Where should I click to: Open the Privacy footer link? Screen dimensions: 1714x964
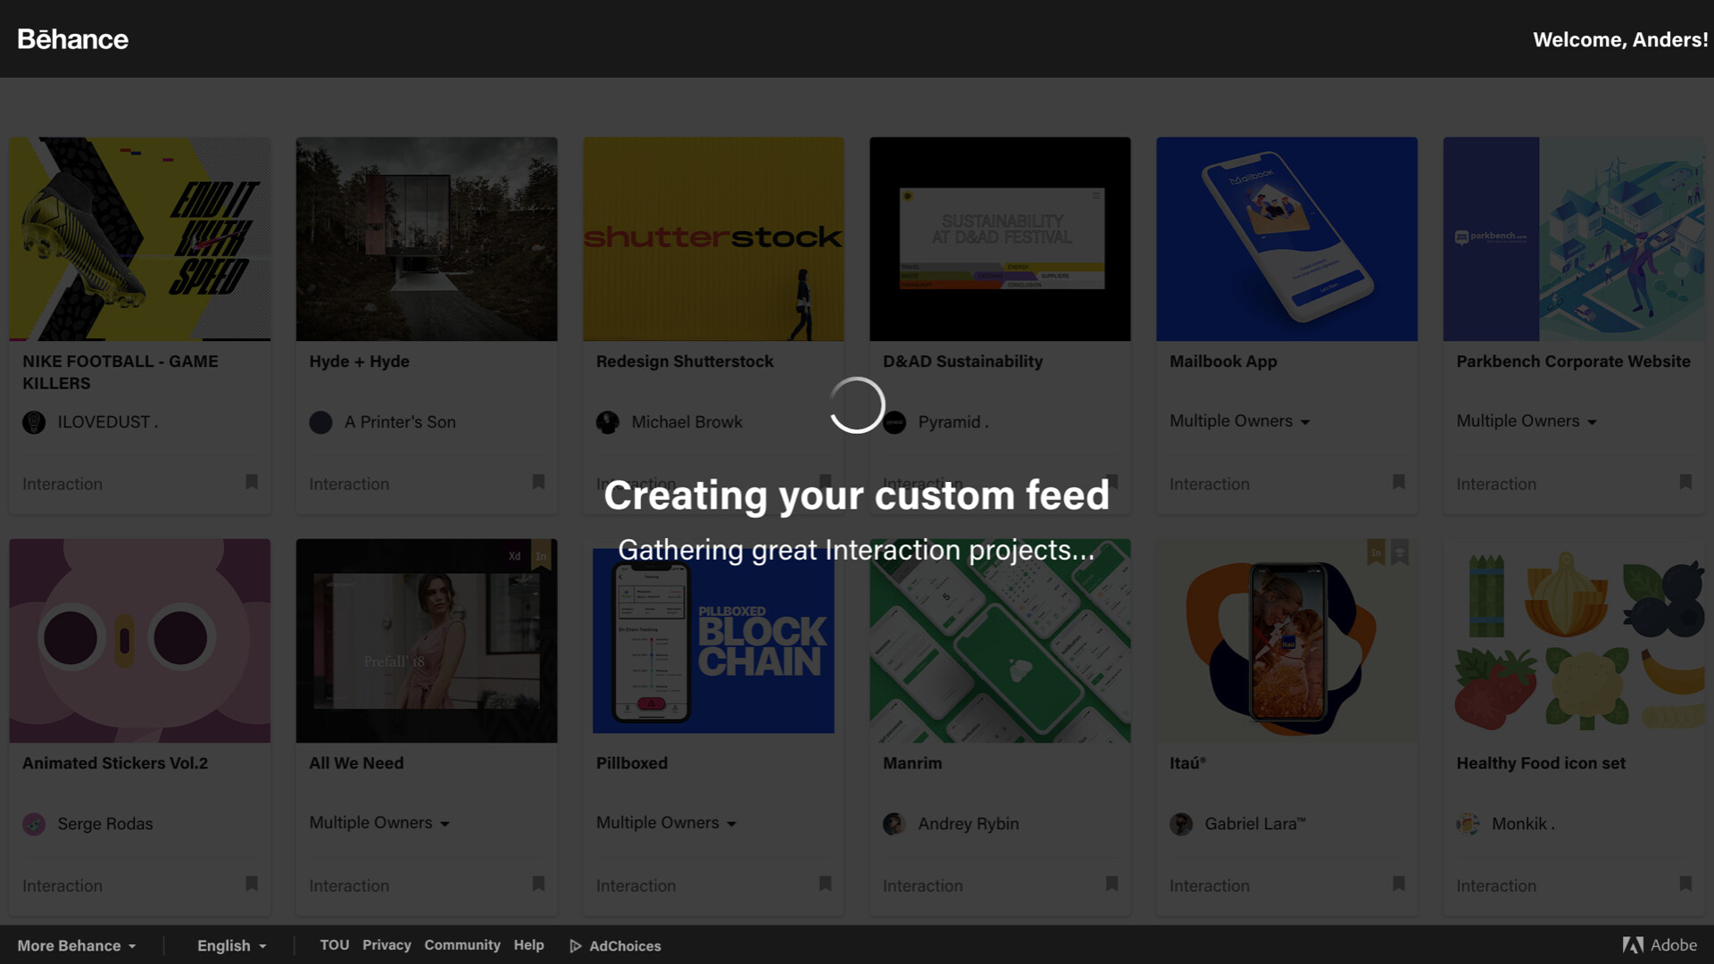click(387, 944)
